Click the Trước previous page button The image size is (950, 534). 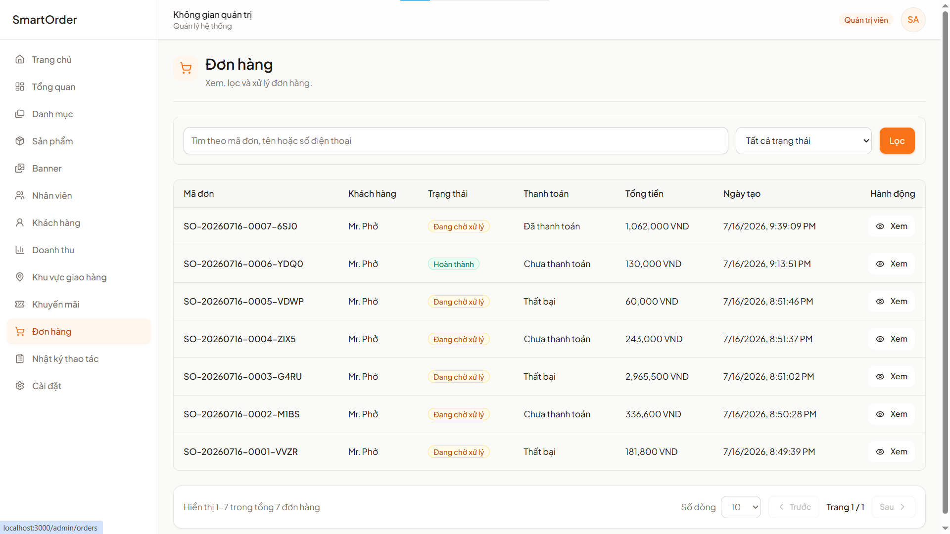(x=794, y=507)
